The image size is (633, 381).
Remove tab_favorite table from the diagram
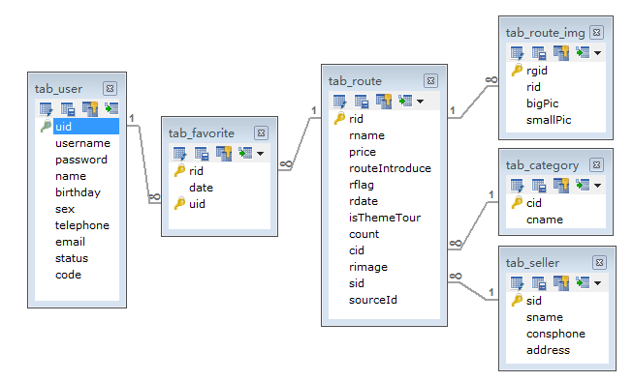coord(261,132)
